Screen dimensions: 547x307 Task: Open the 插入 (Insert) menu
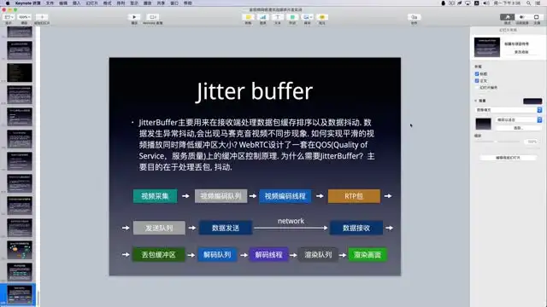click(76, 3)
